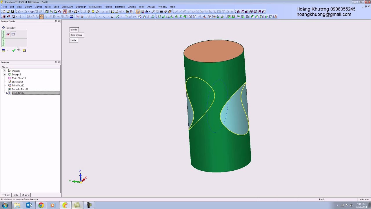Screen dimensions: 371x209
Task: Click the gray light bulb icon
Action: pyautogui.click(x=89, y=12)
